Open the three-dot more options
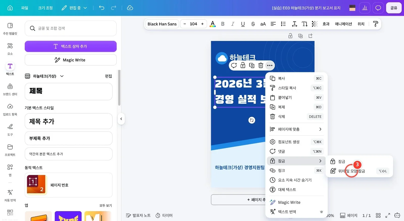The height and width of the screenshot is (221, 404). [270, 65]
